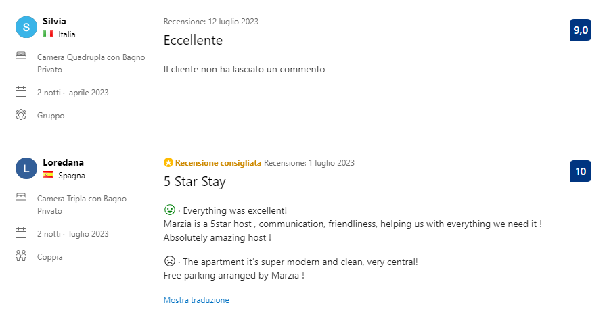
Task: Click the gold star recommended-review badge
Action: pos(168,162)
